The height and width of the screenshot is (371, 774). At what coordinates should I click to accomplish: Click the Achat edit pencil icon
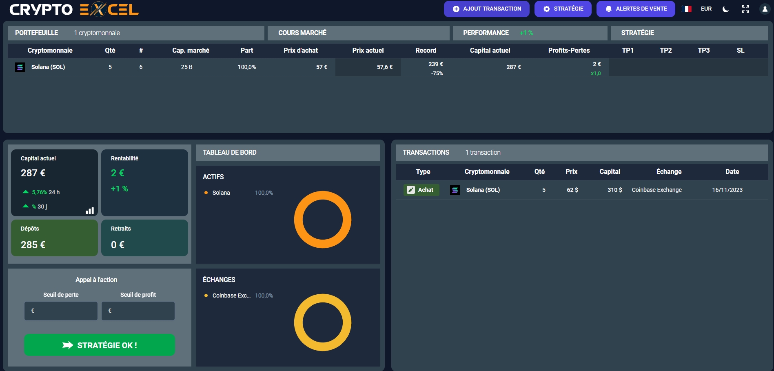click(x=411, y=190)
